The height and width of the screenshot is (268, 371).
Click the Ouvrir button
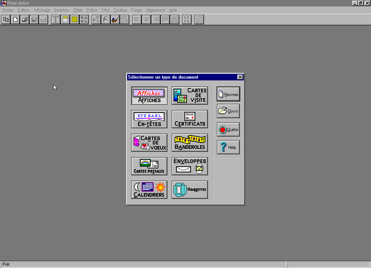pyautogui.click(x=228, y=111)
